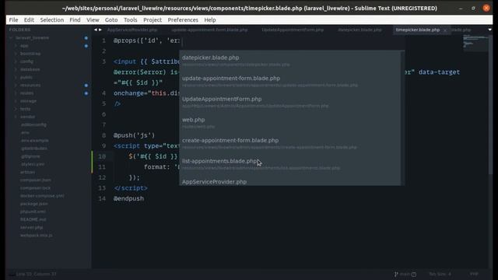Switch to datepicker.blade.php tab
This screenshot has height=280, width=498.
pyautogui.click(x=359, y=30)
